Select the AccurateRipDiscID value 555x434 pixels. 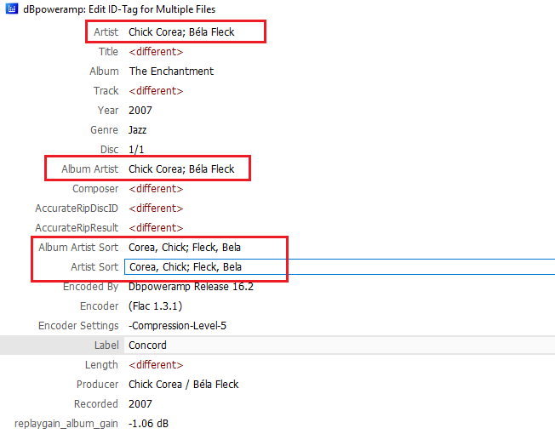(156, 208)
